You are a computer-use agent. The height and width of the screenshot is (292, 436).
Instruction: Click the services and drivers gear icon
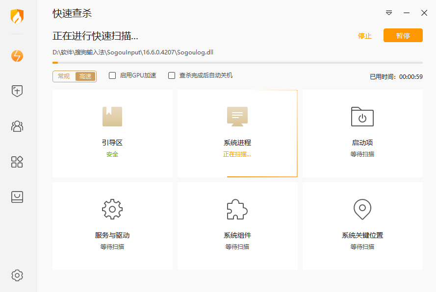[112, 209]
